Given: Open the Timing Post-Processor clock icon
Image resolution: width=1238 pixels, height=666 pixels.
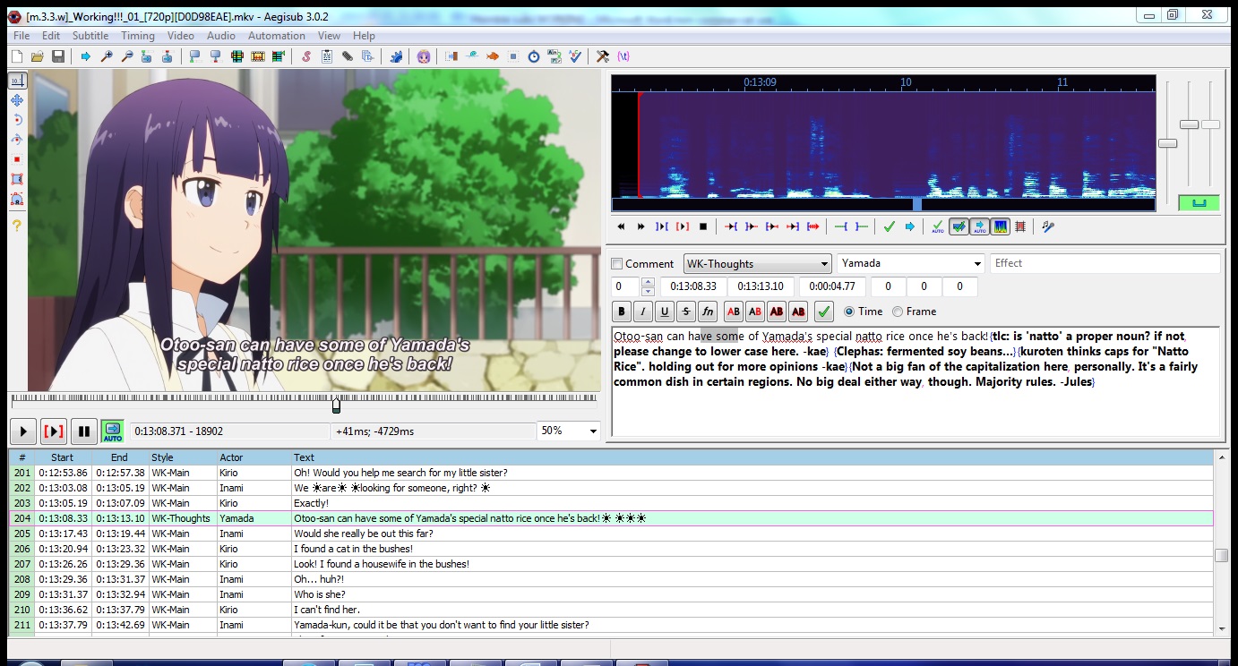Looking at the screenshot, I should tap(534, 56).
